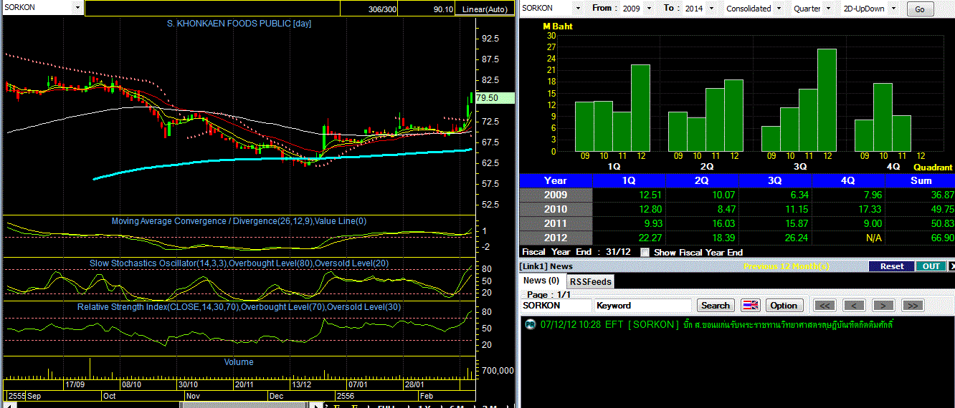This screenshot has width=955, height=408.
Task: Open the To year 2014 dropdown
Action: click(x=710, y=9)
